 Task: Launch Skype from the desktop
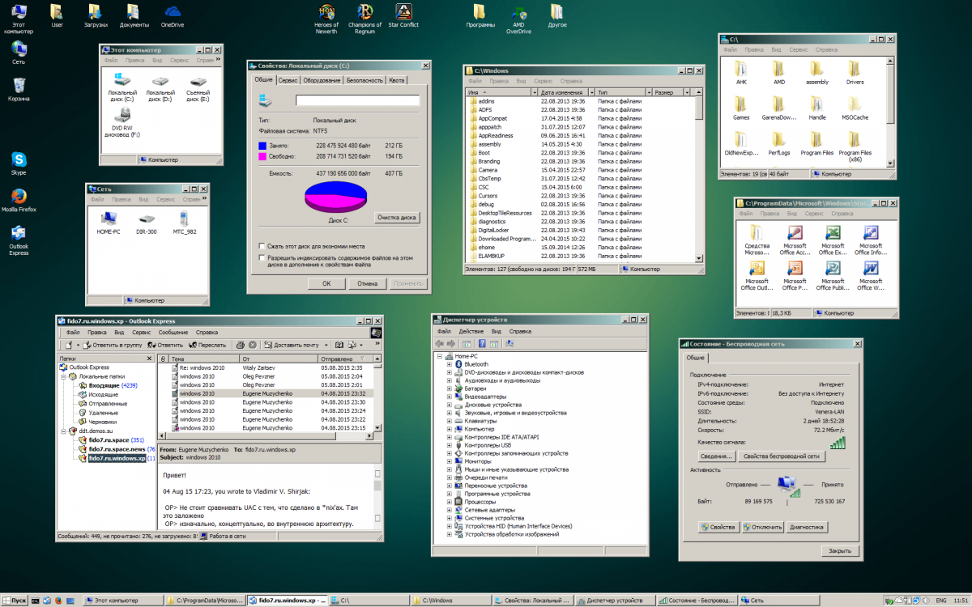(x=18, y=163)
